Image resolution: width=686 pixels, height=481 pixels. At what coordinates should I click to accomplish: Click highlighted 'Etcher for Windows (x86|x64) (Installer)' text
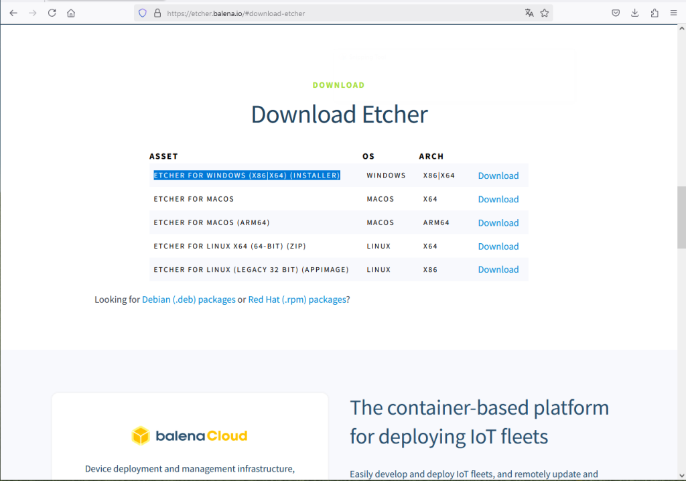[x=247, y=176]
